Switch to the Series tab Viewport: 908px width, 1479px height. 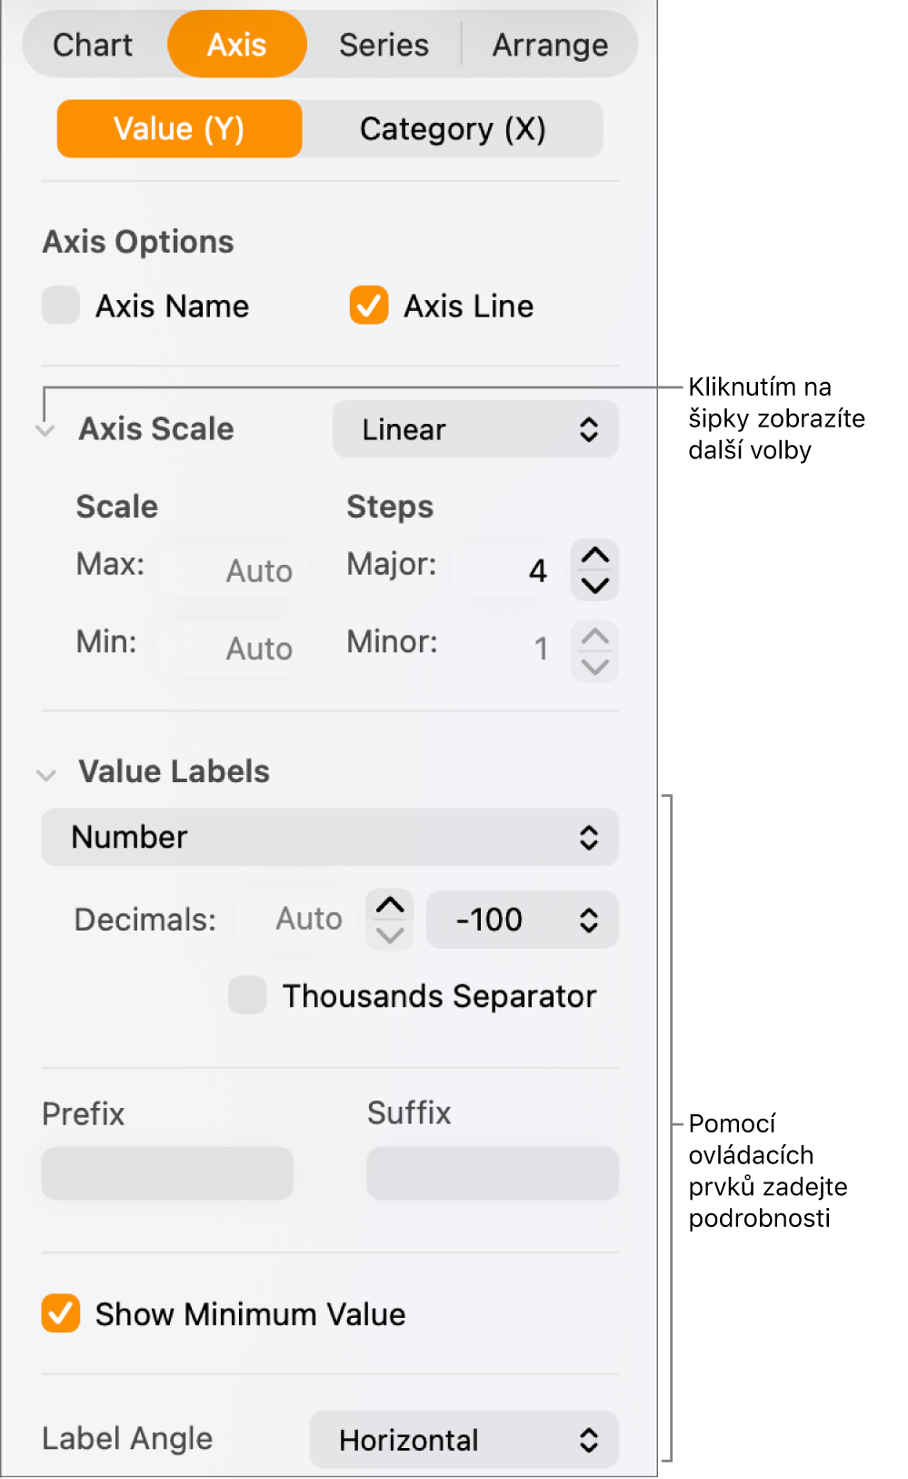(384, 45)
